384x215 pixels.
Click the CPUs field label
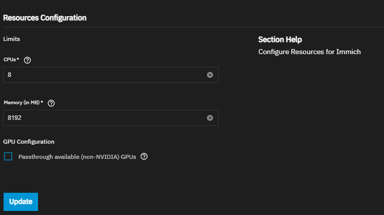click(x=10, y=60)
